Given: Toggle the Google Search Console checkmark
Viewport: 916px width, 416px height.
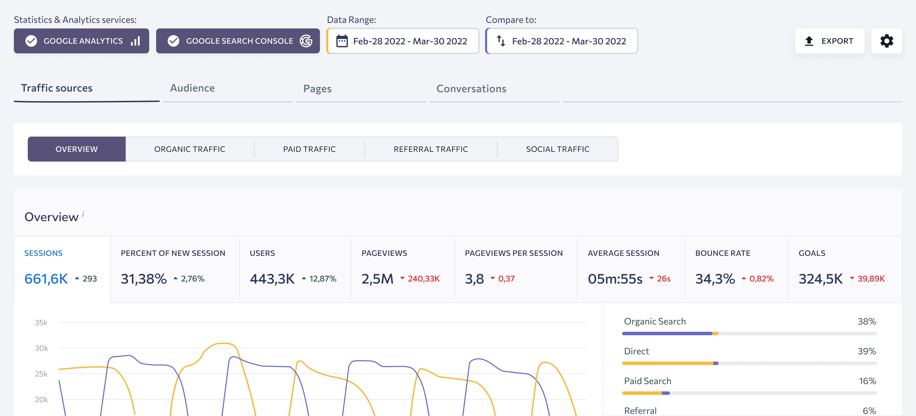Looking at the screenshot, I should pyautogui.click(x=173, y=41).
